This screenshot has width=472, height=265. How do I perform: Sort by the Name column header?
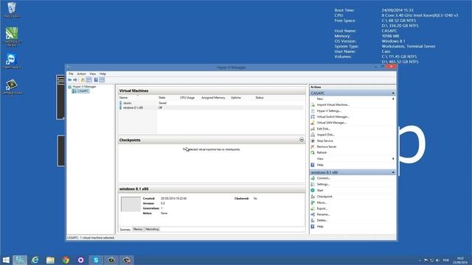(123, 98)
